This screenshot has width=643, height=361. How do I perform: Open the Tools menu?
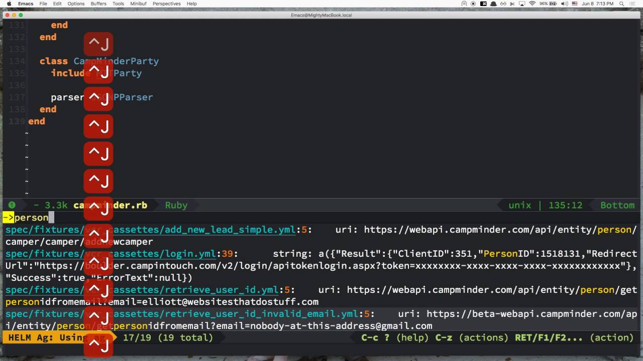[x=118, y=4]
